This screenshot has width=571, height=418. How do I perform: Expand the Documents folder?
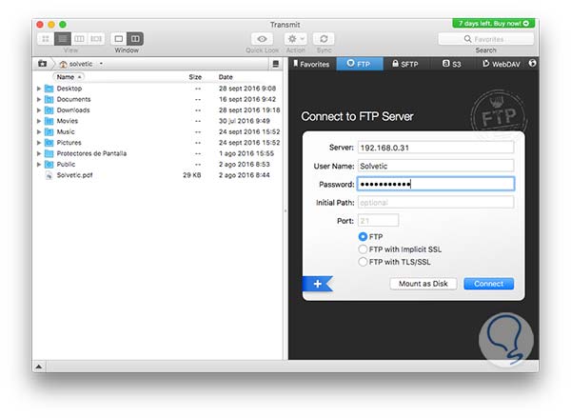tap(39, 99)
